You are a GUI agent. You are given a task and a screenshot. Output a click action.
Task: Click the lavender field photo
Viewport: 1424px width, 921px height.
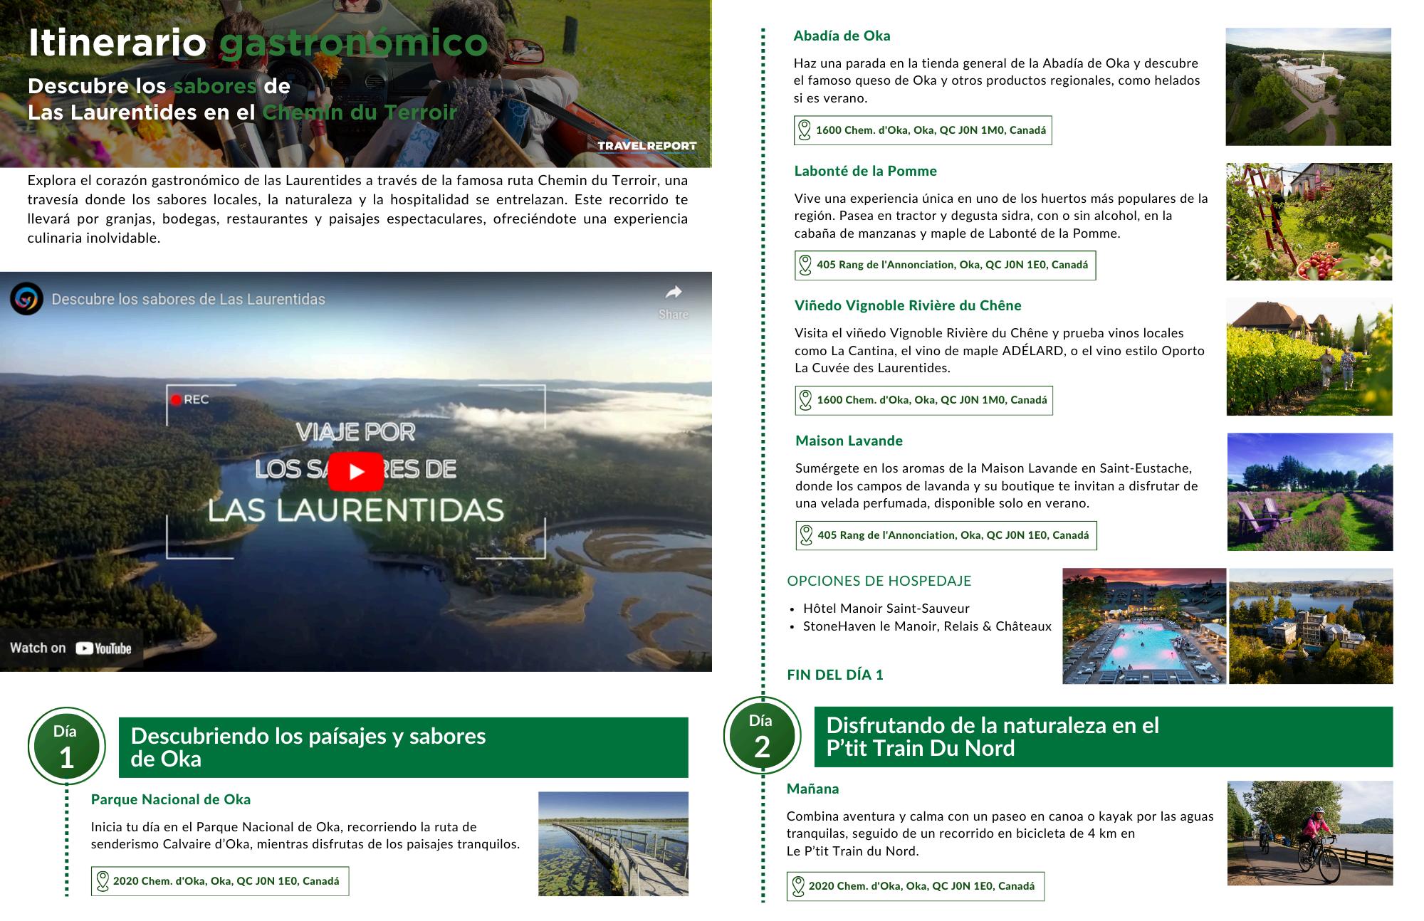(1309, 492)
